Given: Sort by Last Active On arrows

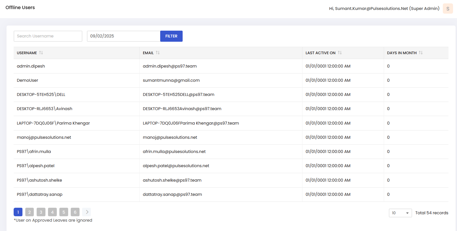Looking at the screenshot, I should [340, 53].
